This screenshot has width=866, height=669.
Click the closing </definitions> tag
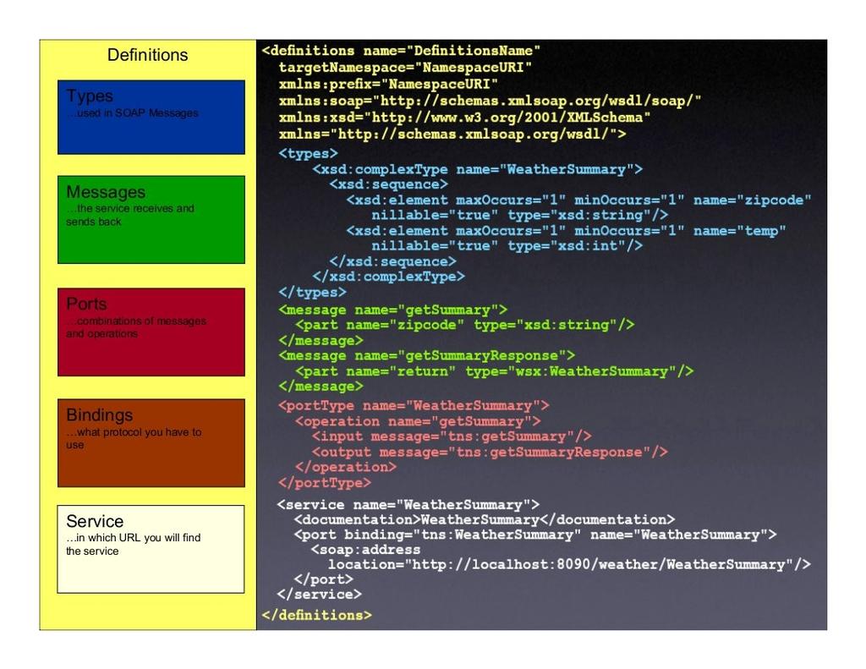click(316, 615)
